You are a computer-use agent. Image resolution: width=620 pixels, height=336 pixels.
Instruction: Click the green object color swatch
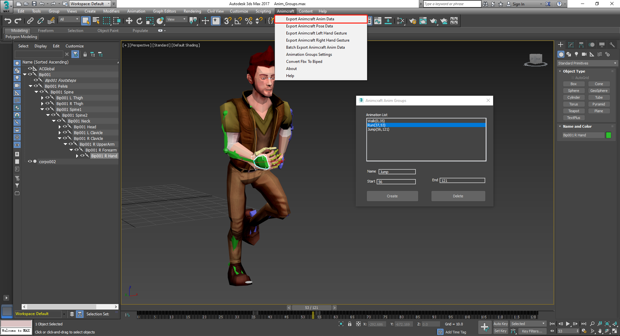(x=609, y=135)
